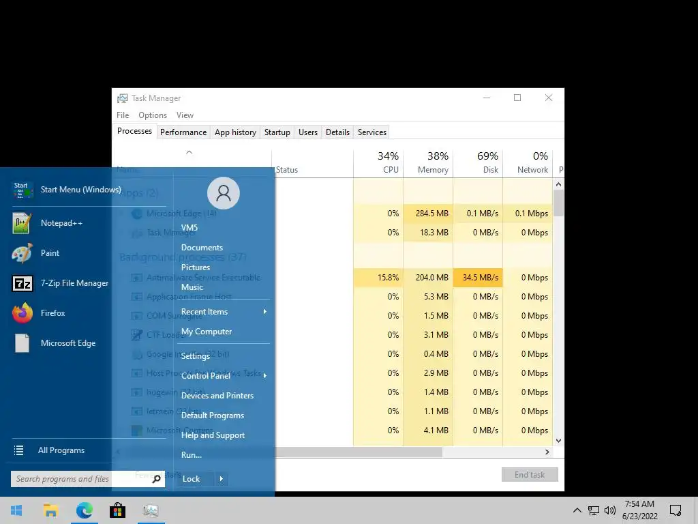Viewport: 698px width, 524px height.
Task: Open 7-Zip File Manager
Action: point(74,283)
